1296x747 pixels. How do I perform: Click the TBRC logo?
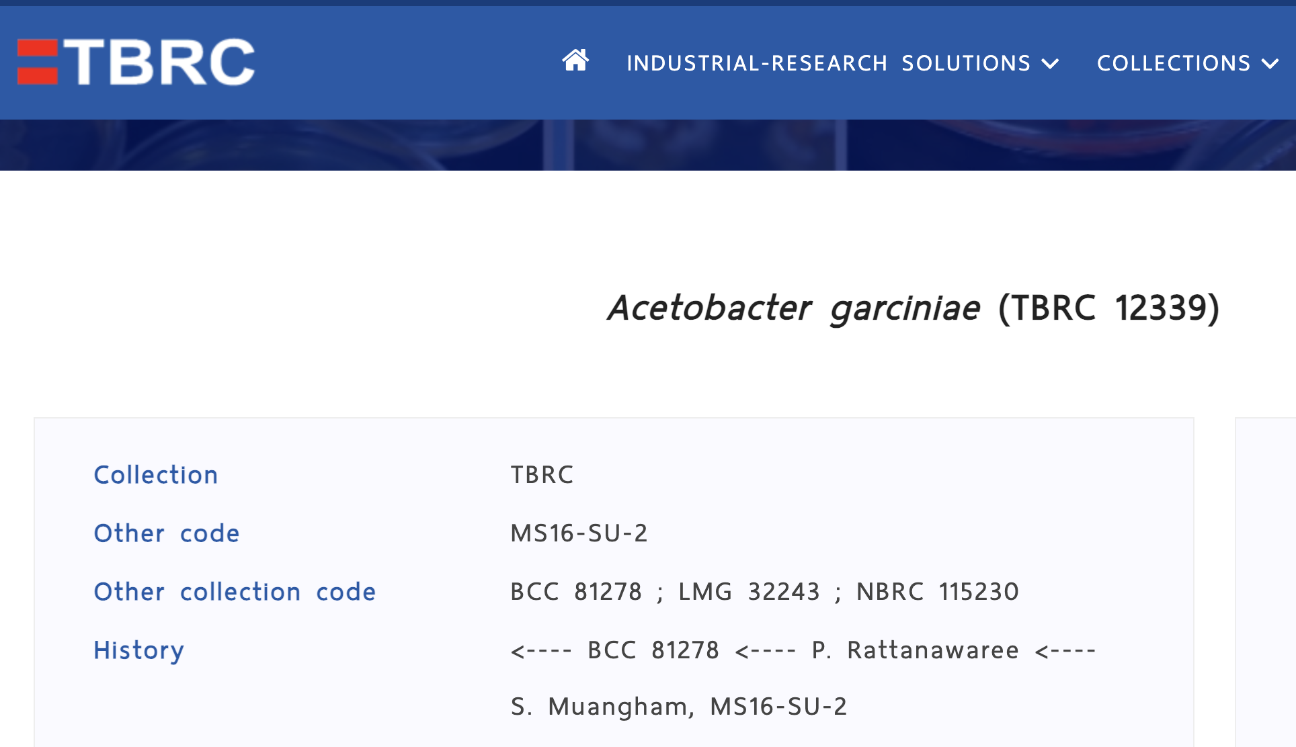pos(136,62)
